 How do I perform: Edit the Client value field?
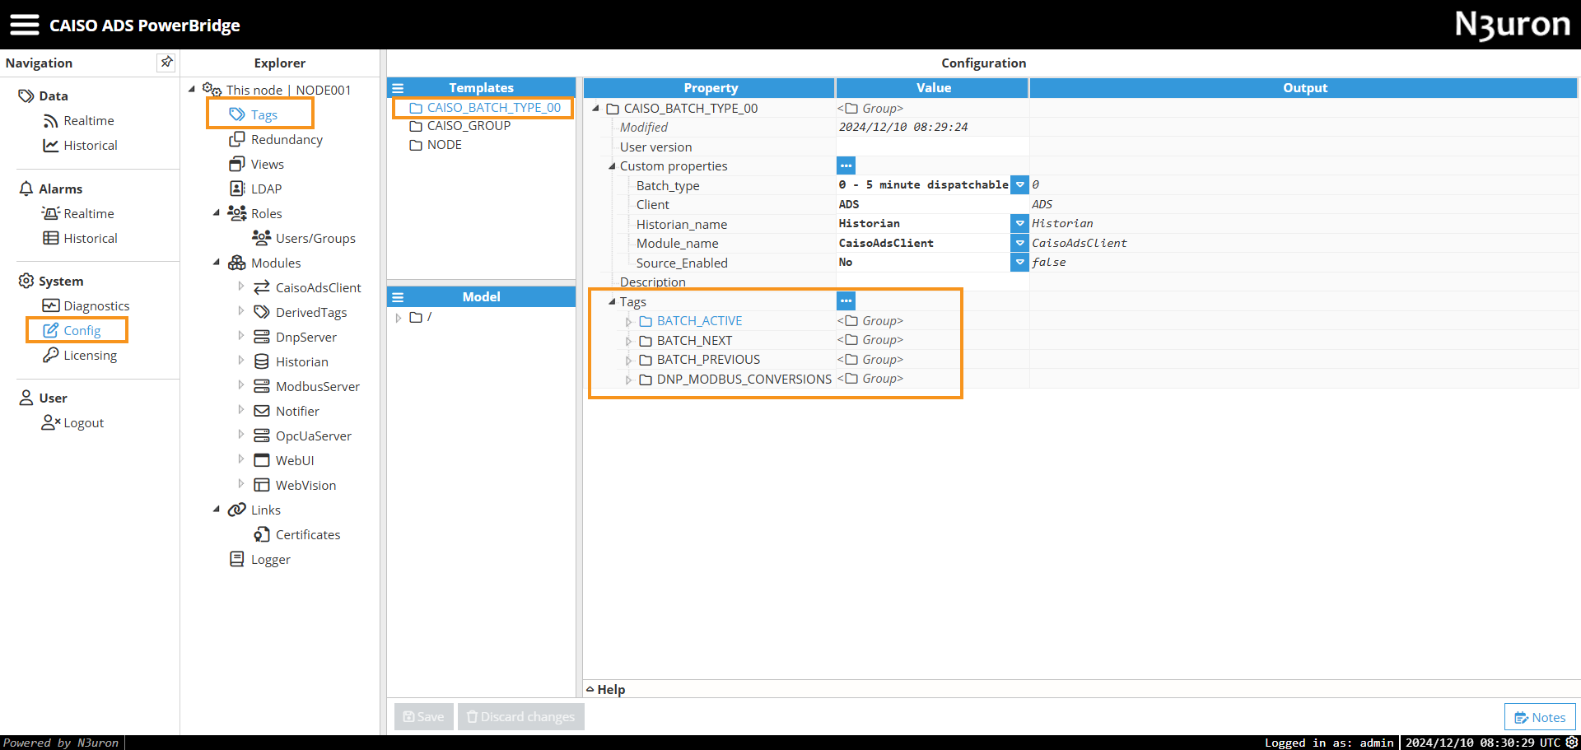[932, 204]
